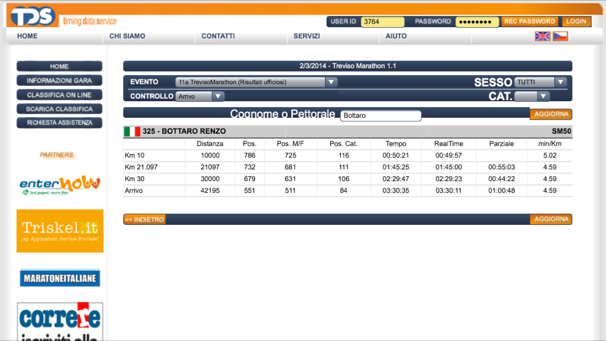Click Scarica Classifica in the sidebar

click(x=60, y=109)
